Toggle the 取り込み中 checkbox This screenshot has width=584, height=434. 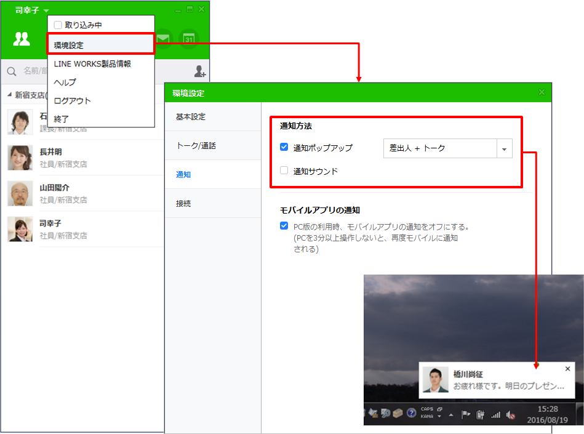click(x=58, y=25)
